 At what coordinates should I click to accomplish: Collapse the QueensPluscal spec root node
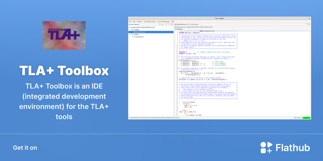[129, 27]
